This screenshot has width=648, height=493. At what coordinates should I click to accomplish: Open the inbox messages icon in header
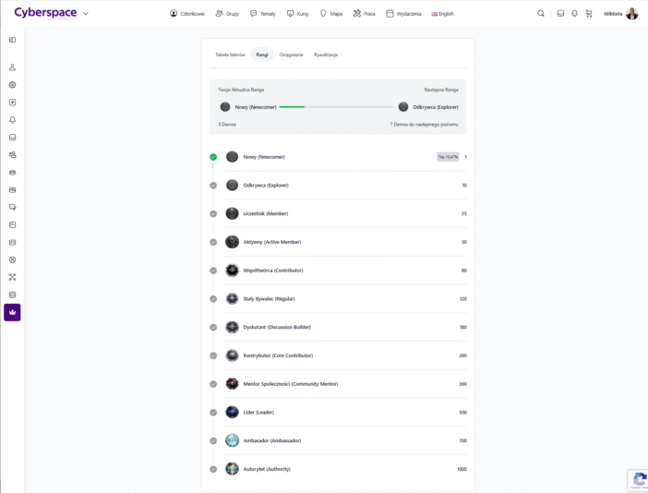(x=560, y=14)
